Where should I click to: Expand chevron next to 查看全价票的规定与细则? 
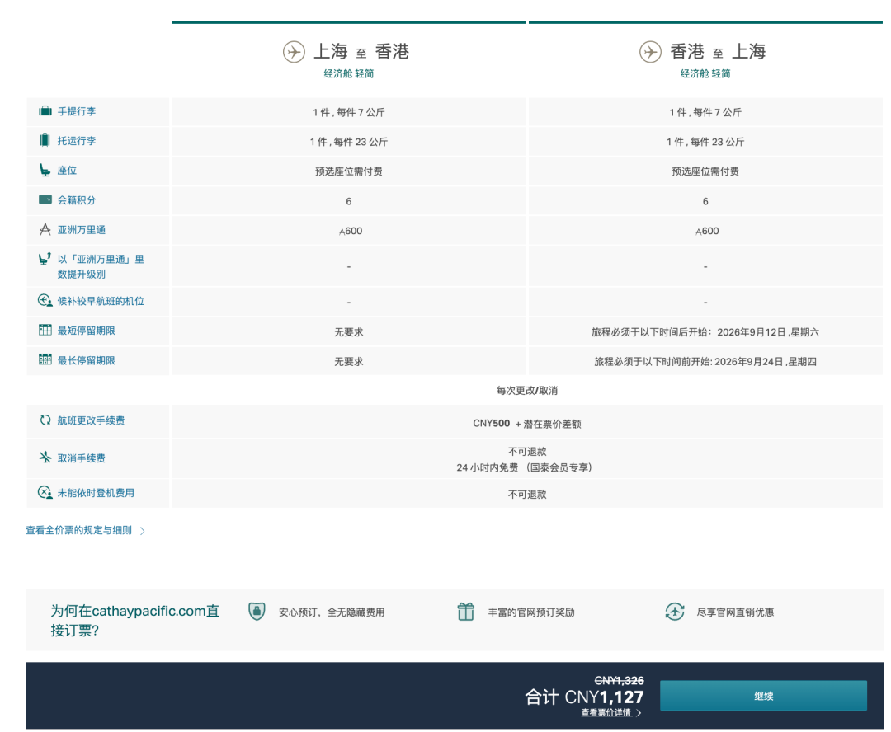tap(143, 531)
